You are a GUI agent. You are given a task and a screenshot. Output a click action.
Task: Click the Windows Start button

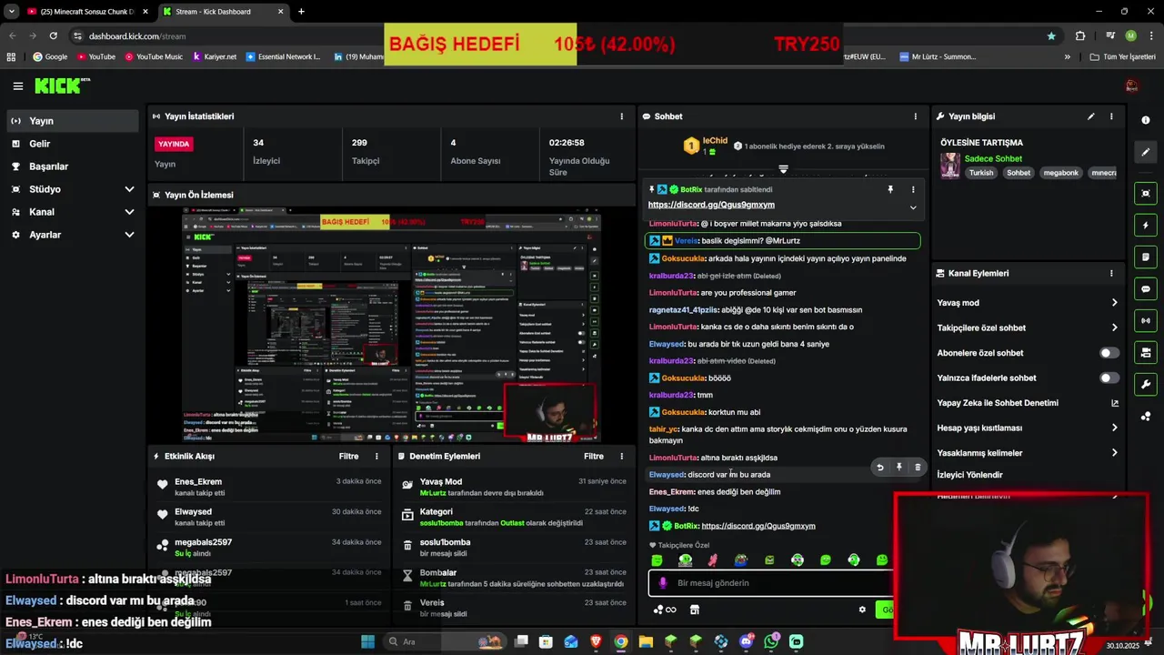(x=367, y=641)
